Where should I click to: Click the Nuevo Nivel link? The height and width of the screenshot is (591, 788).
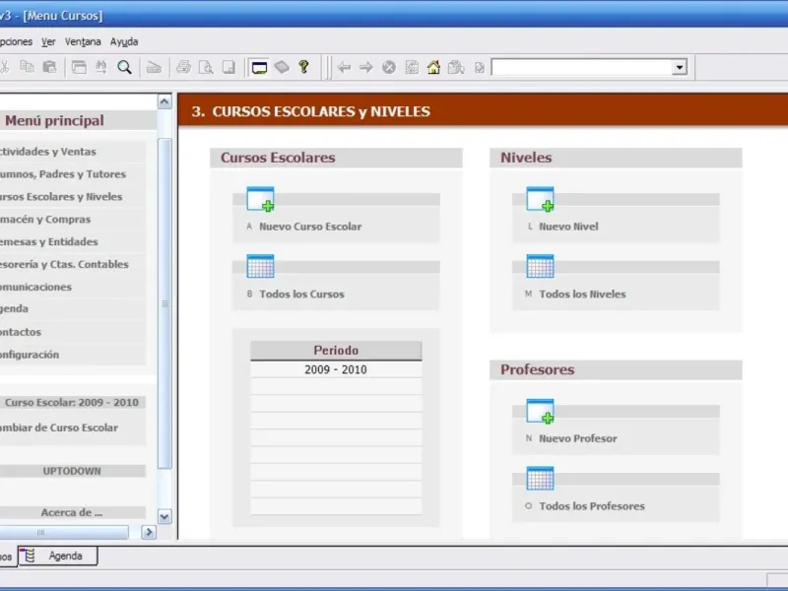click(568, 227)
